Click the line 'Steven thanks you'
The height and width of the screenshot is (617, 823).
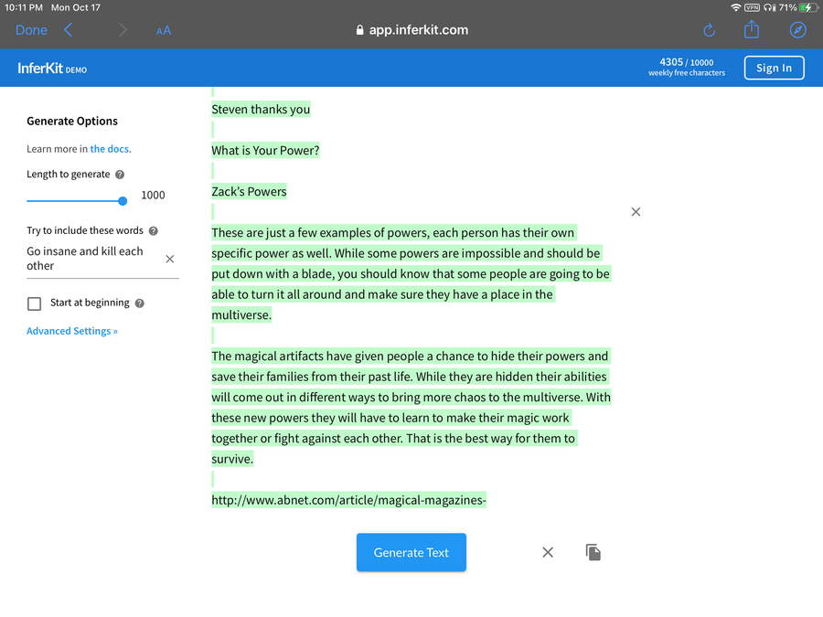(x=261, y=109)
